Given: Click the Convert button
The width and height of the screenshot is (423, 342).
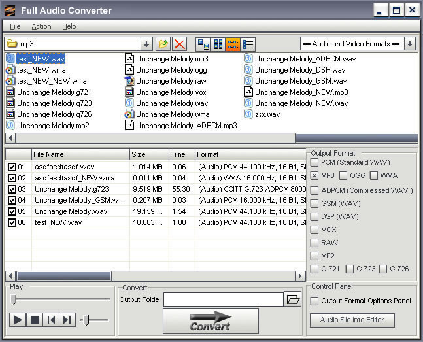Looking at the screenshot, I should [x=211, y=321].
